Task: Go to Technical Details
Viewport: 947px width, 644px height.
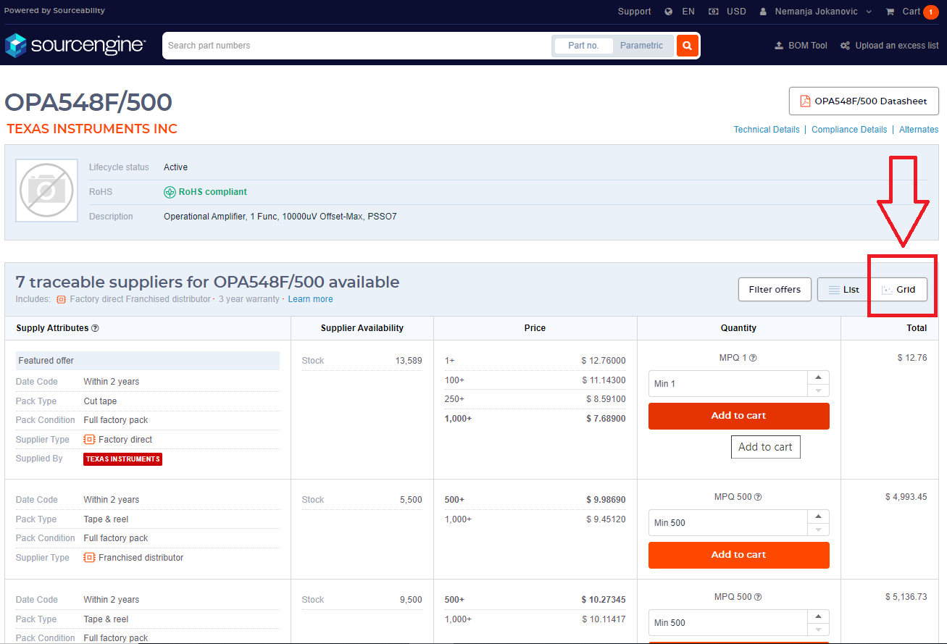Action: coord(767,130)
